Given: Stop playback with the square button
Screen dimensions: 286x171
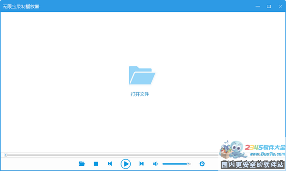Looking at the screenshot, I should [96, 164].
